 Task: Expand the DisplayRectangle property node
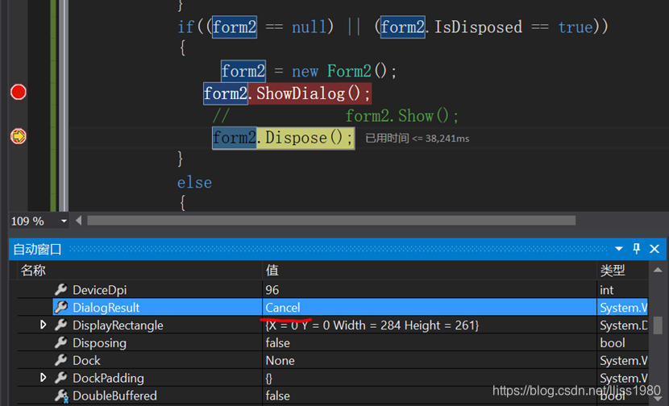point(43,325)
